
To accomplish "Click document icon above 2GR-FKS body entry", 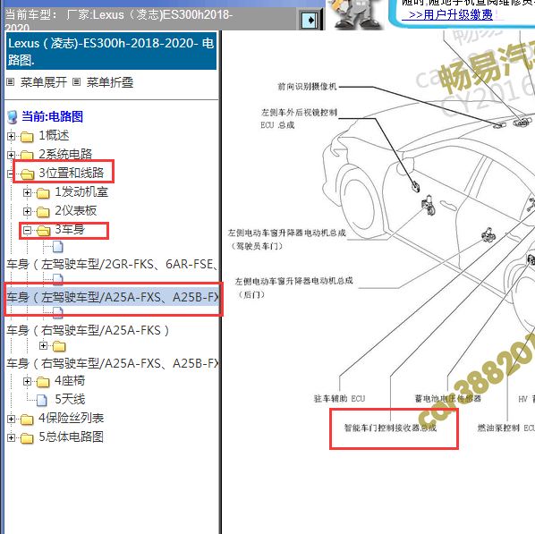I will coord(57,247).
